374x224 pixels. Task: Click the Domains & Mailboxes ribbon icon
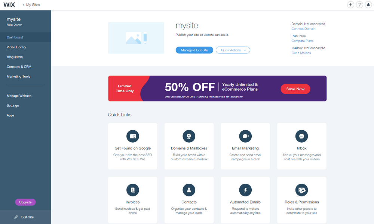[189, 136]
